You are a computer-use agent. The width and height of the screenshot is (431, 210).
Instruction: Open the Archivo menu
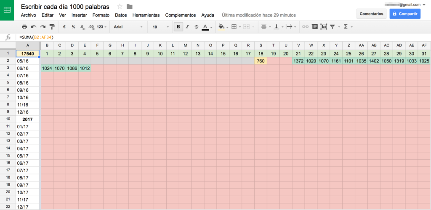tap(28, 16)
